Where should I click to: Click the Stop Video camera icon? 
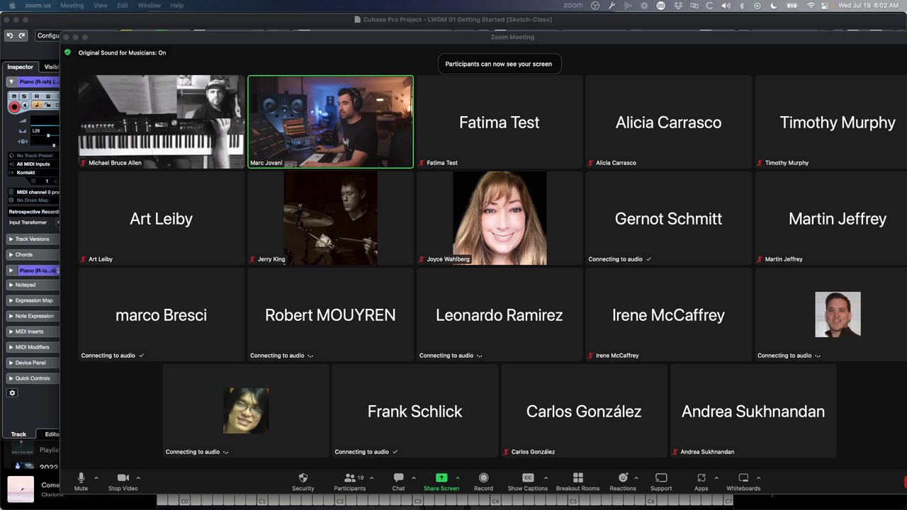pyautogui.click(x=123, y=478)
